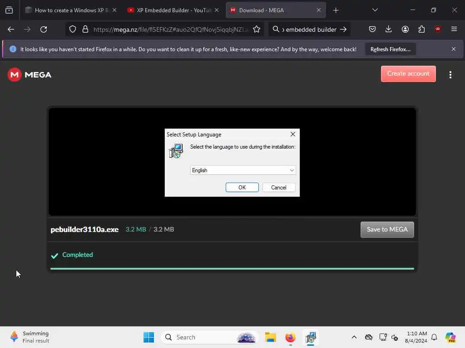The width and height of the screenshot is (465, 348).
Task: Open the clock showing 1:10 AM
Action: 416,337
